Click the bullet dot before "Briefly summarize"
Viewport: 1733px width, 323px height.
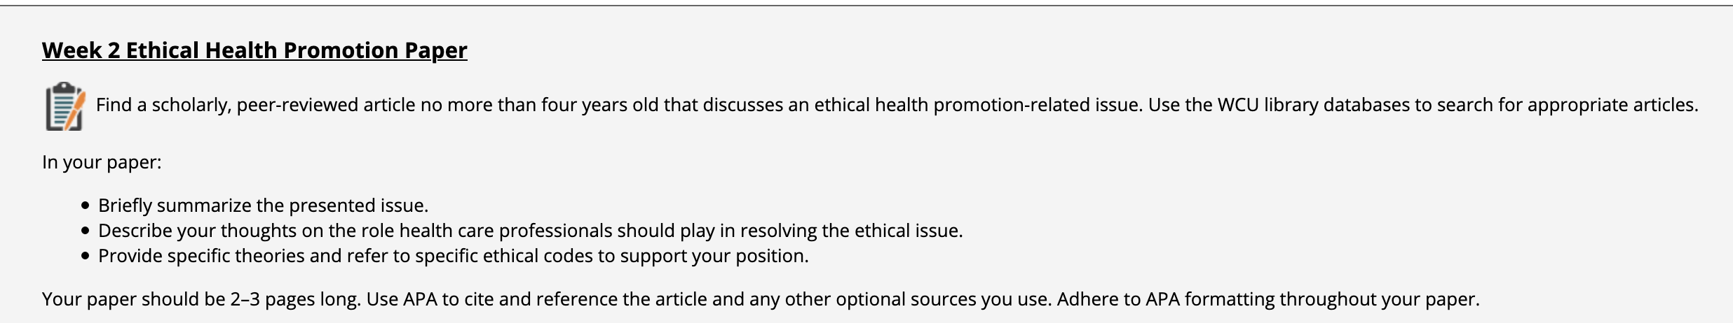86,206
